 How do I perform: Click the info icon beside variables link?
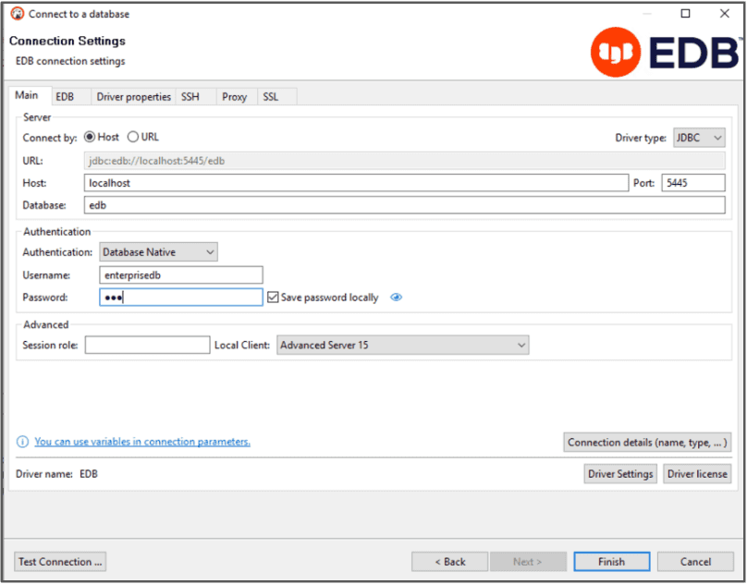23,442
